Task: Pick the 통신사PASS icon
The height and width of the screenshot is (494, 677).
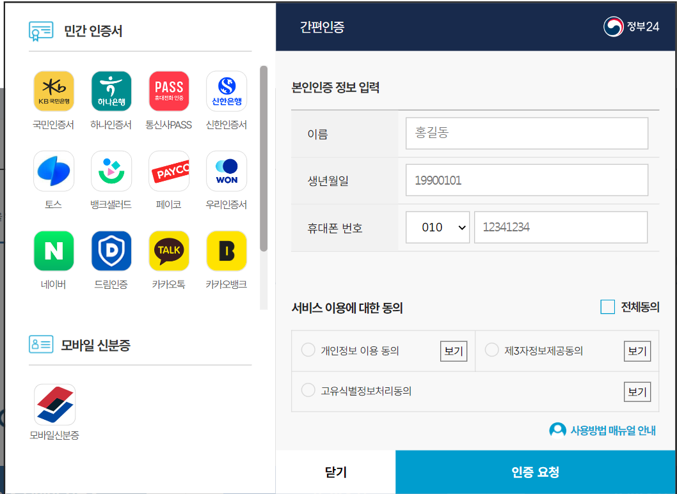Action: click(x=169, y=91)
